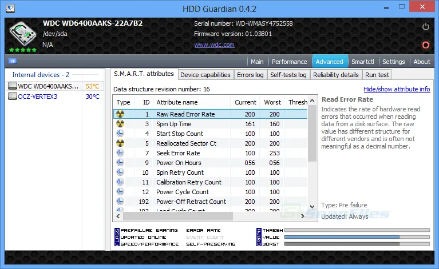
Task: Select the Calibration Retry Count attribute
Action: click(x=211, y=182)
